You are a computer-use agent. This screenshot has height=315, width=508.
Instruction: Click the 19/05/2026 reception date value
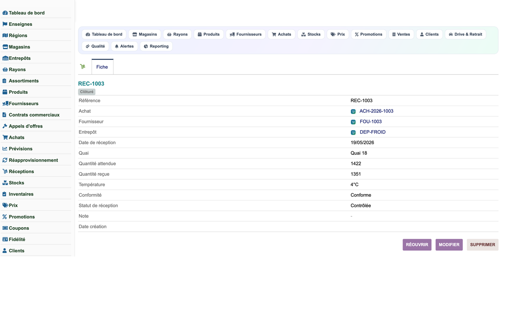point(362,142)
